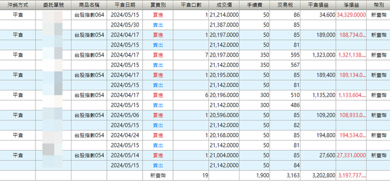390x181 pixels.
Task: Click the 108,933.0... net profit cell
Action: (x=351, y=115)
